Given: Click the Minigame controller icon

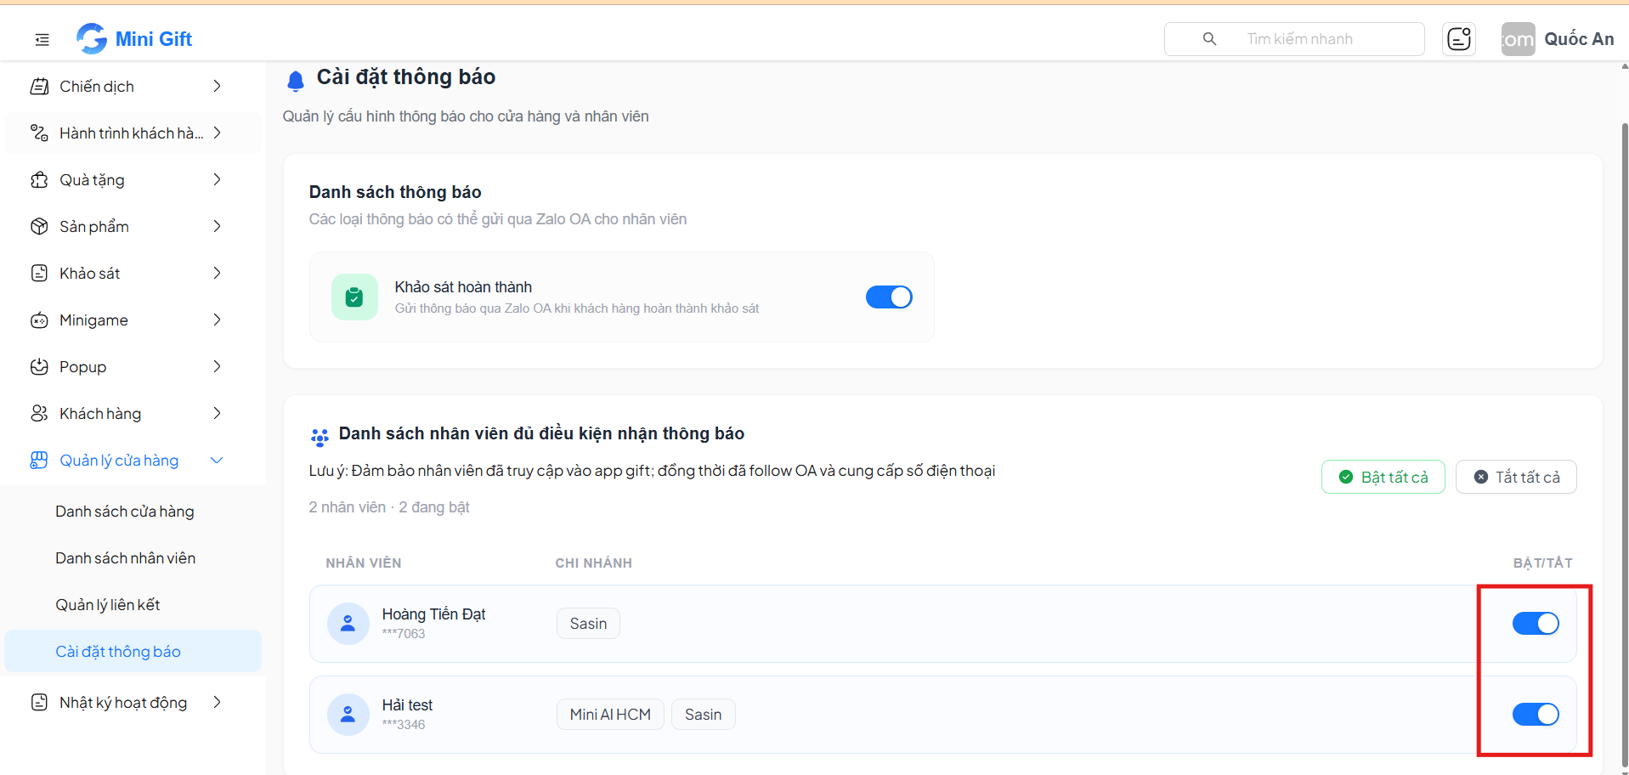Looking at the screenshot, I should [39, 320].
